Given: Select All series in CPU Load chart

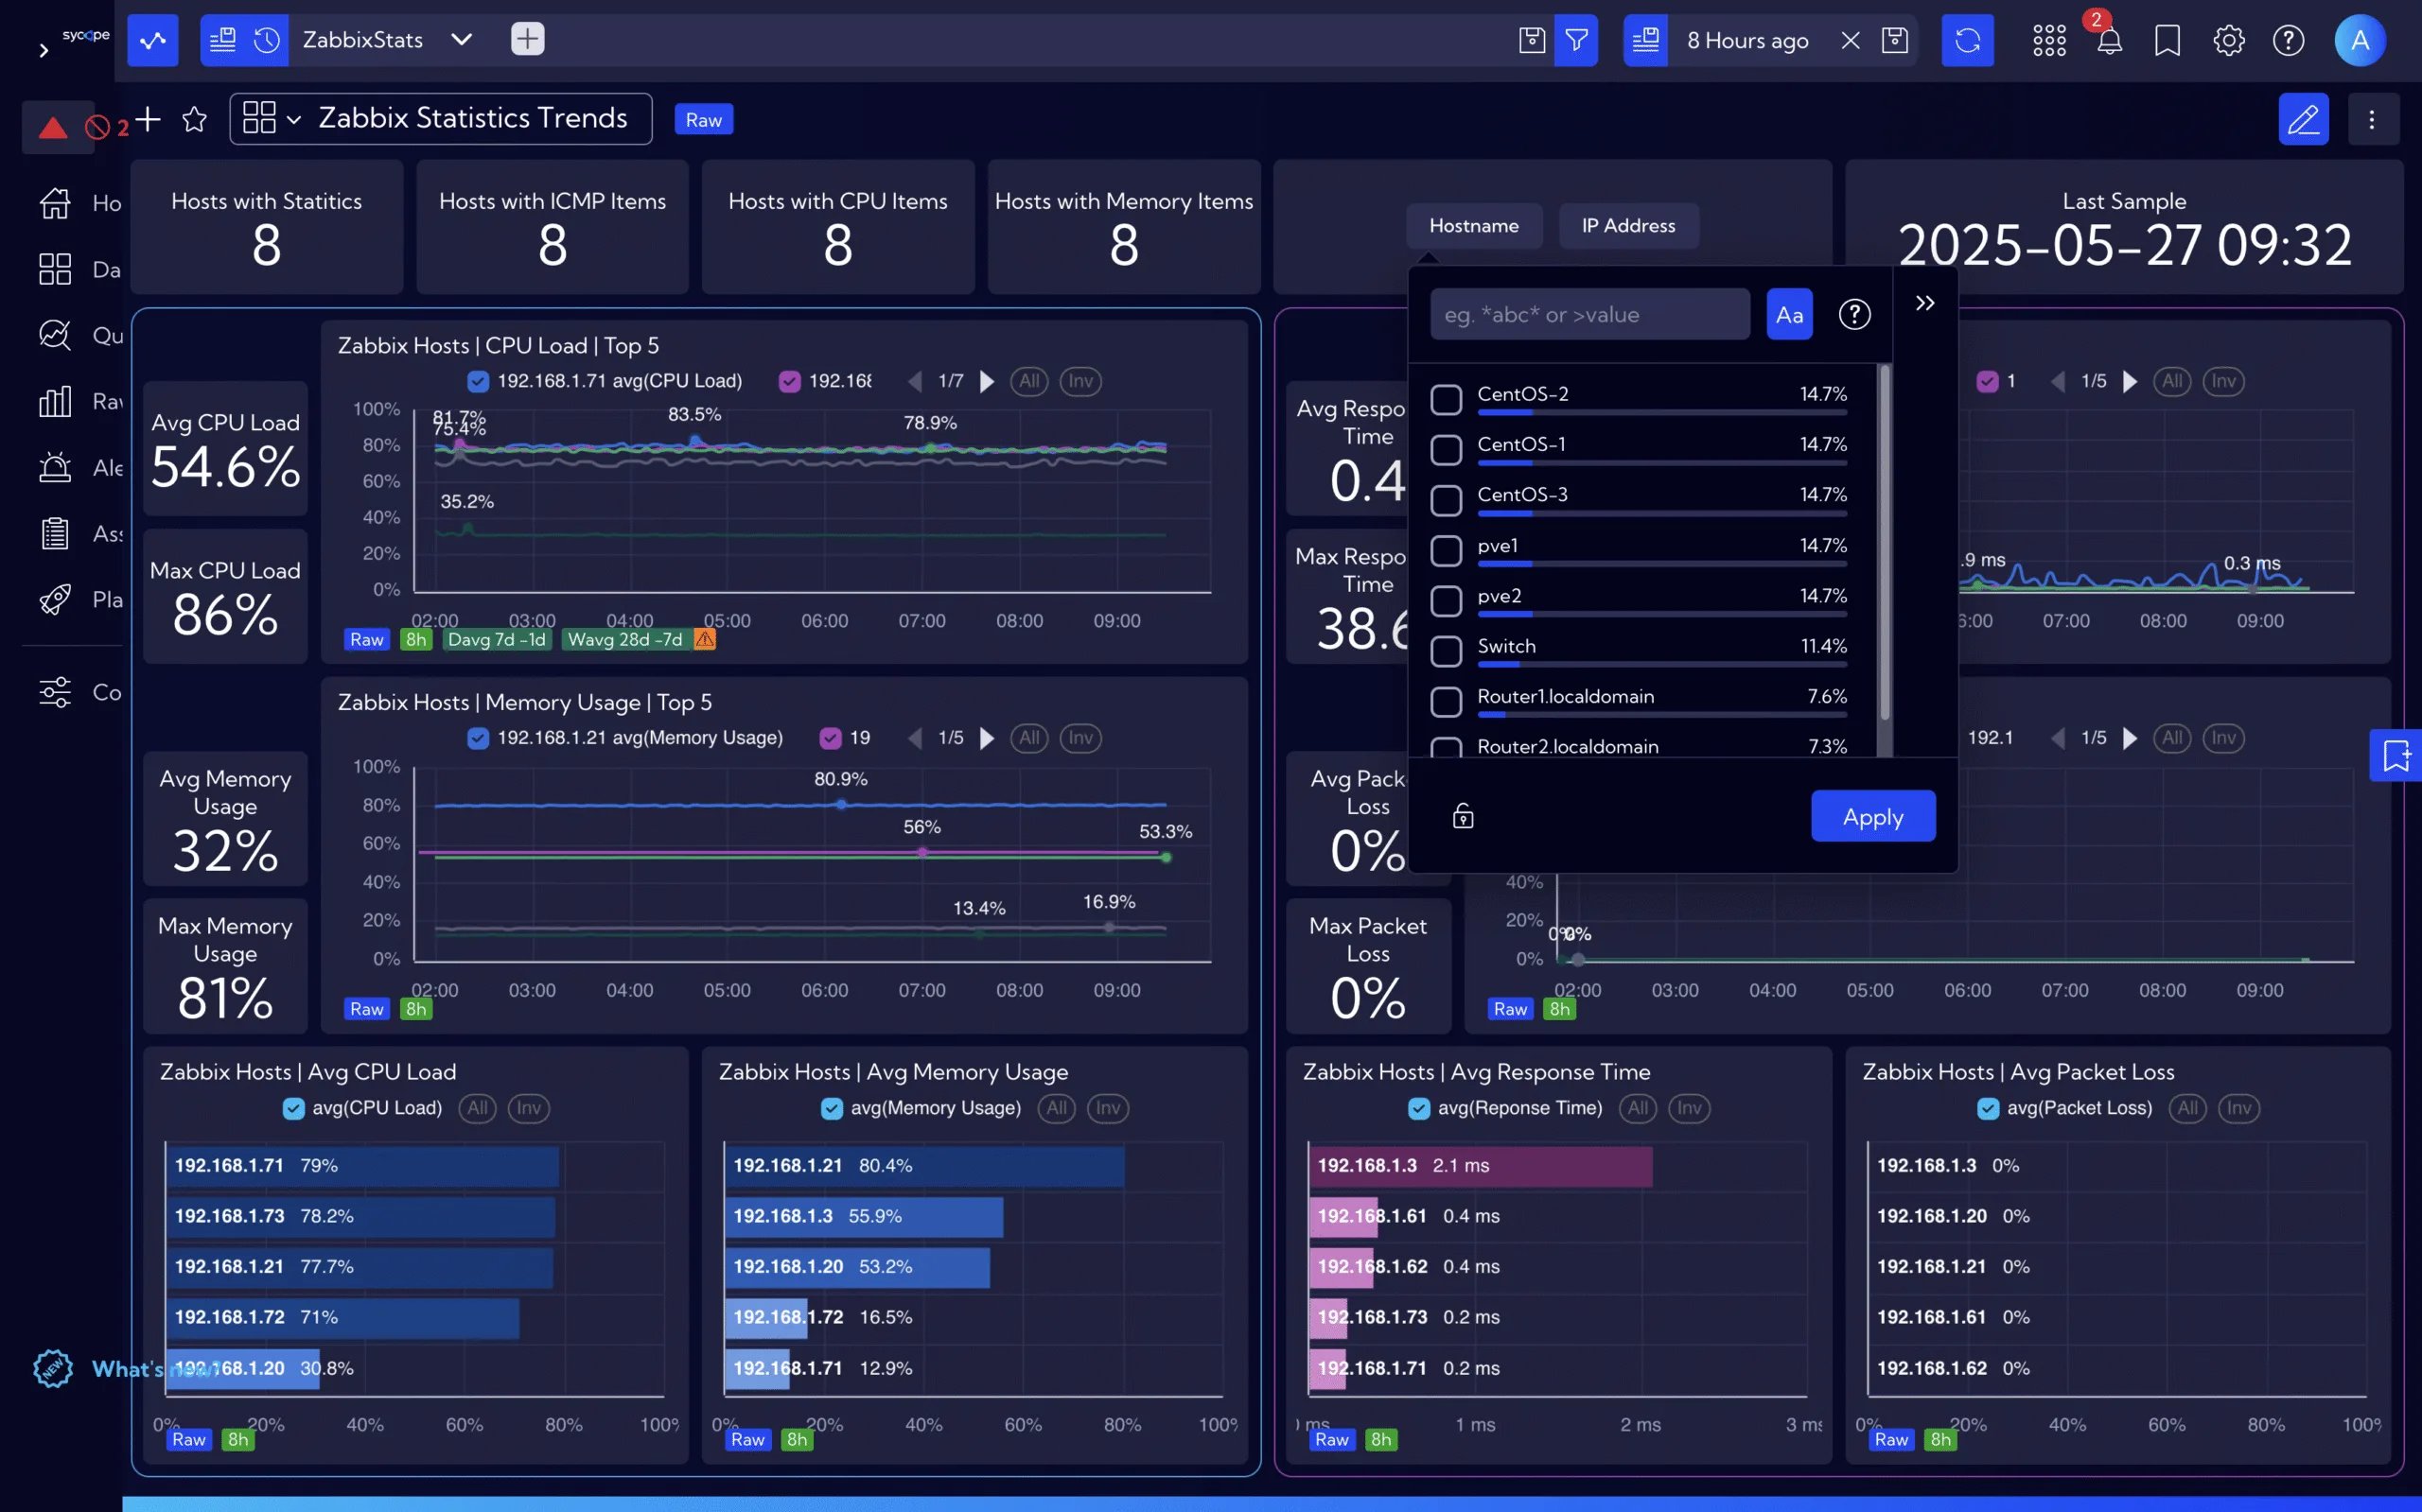Looking at the screenshot, I should click(1028, 381).
